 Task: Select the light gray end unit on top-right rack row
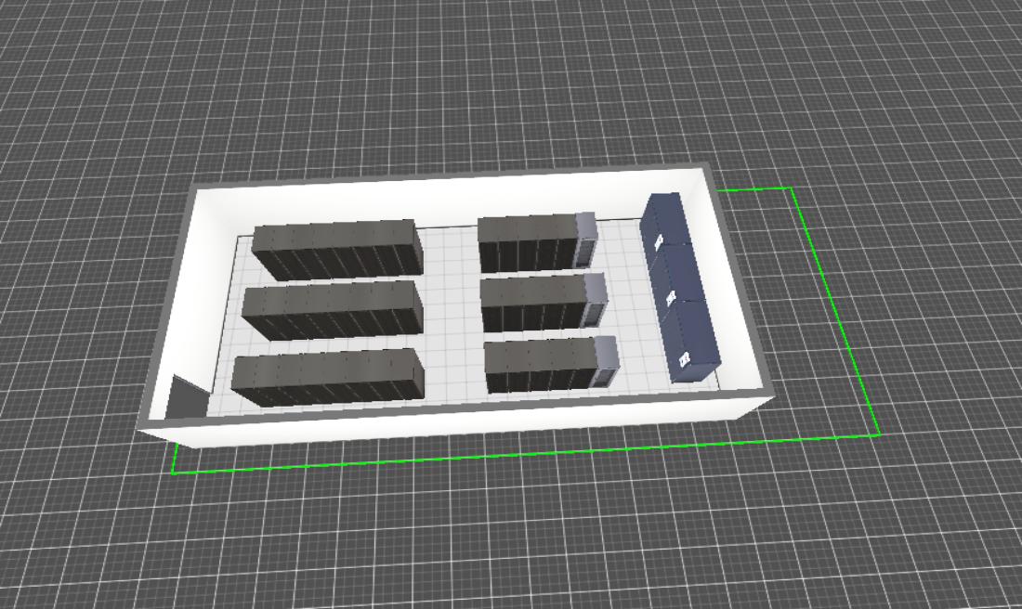[x=586, y=238]
